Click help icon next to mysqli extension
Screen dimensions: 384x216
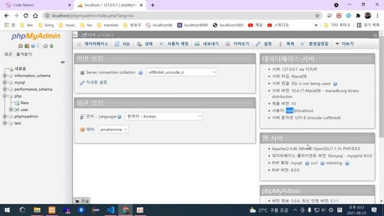click(x=307, y=163)
